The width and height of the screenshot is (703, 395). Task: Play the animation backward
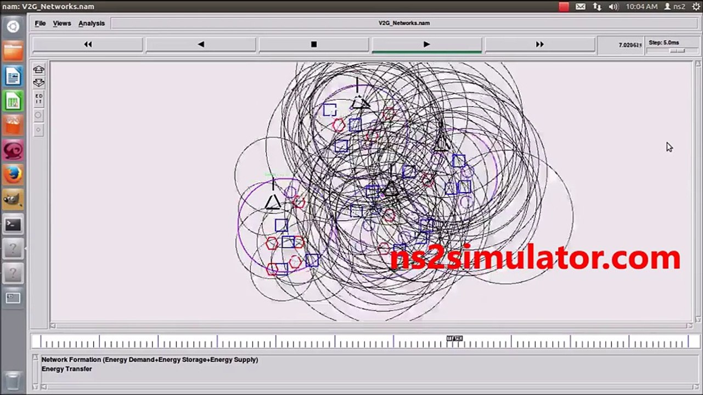tap(201, 44)
